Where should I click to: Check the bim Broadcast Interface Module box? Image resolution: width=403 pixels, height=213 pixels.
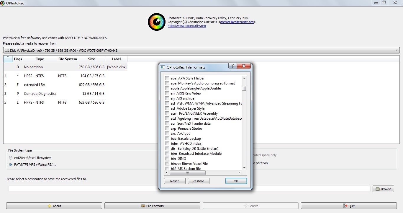(167, 154)
